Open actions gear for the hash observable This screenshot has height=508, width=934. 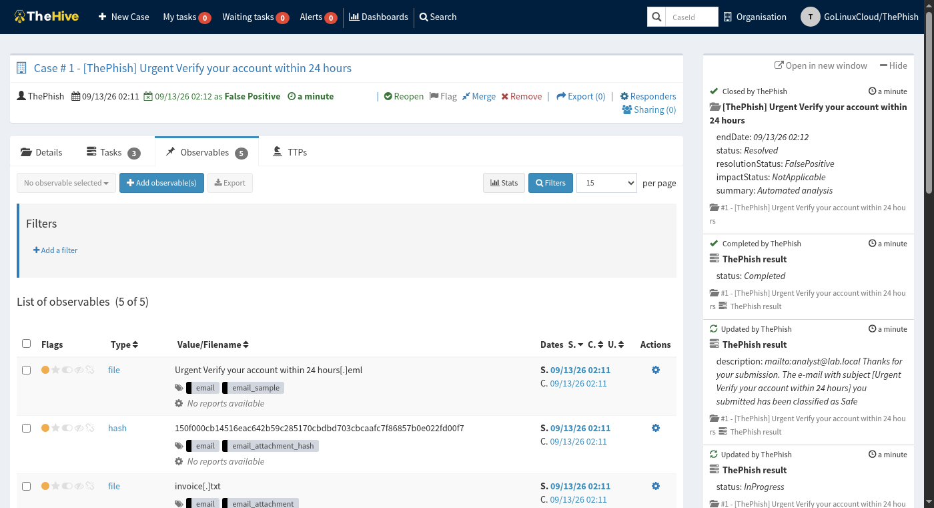656,428
